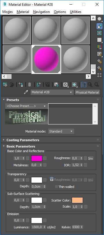Click the Make Preview icon
104x235 pixels.
(x=99, y=54)
